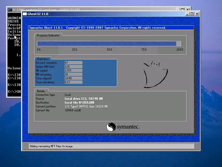Click 'Adding remaining MFT Files to image' status
Image resolution: width=222 pixels, height=167 pixels.
pyautogui.click(x=51, y=146)
